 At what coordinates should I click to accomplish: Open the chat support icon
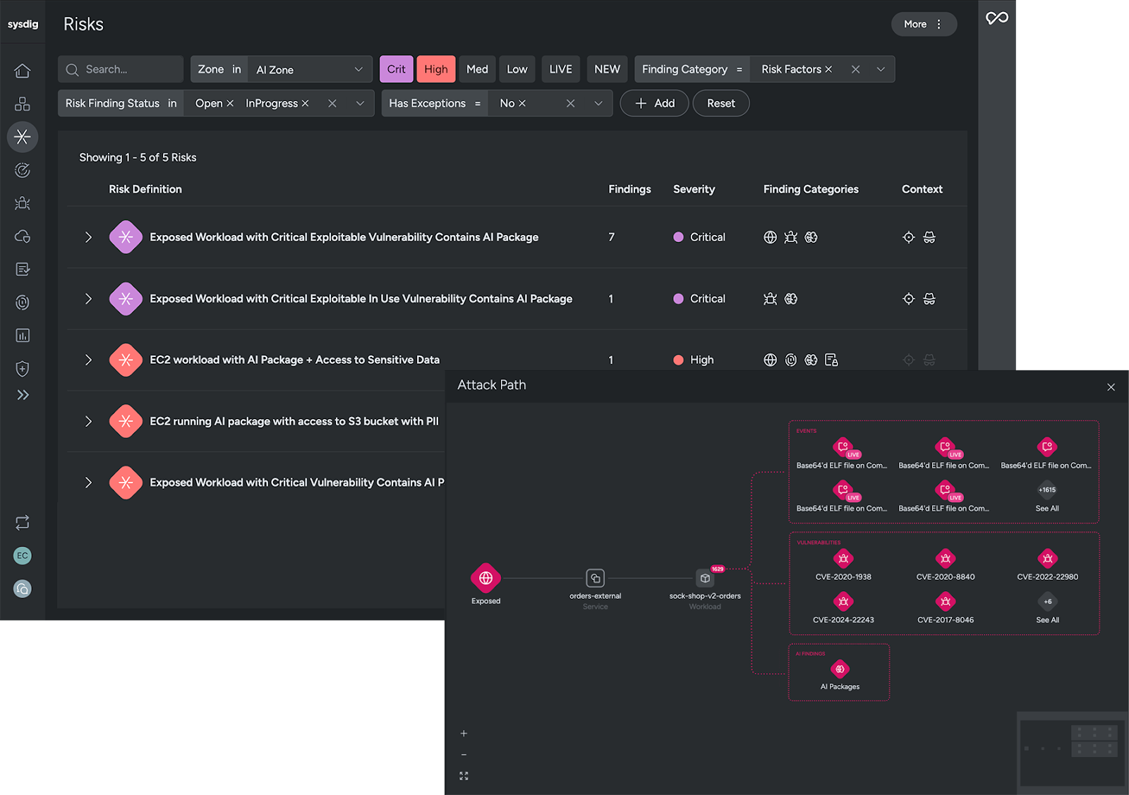click(x=23, y=589)
